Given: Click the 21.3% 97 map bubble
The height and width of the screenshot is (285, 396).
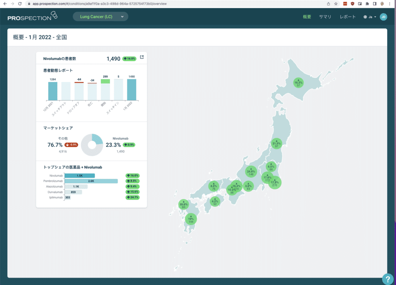Looking at the screenshot, I should [x=277, y=144].
